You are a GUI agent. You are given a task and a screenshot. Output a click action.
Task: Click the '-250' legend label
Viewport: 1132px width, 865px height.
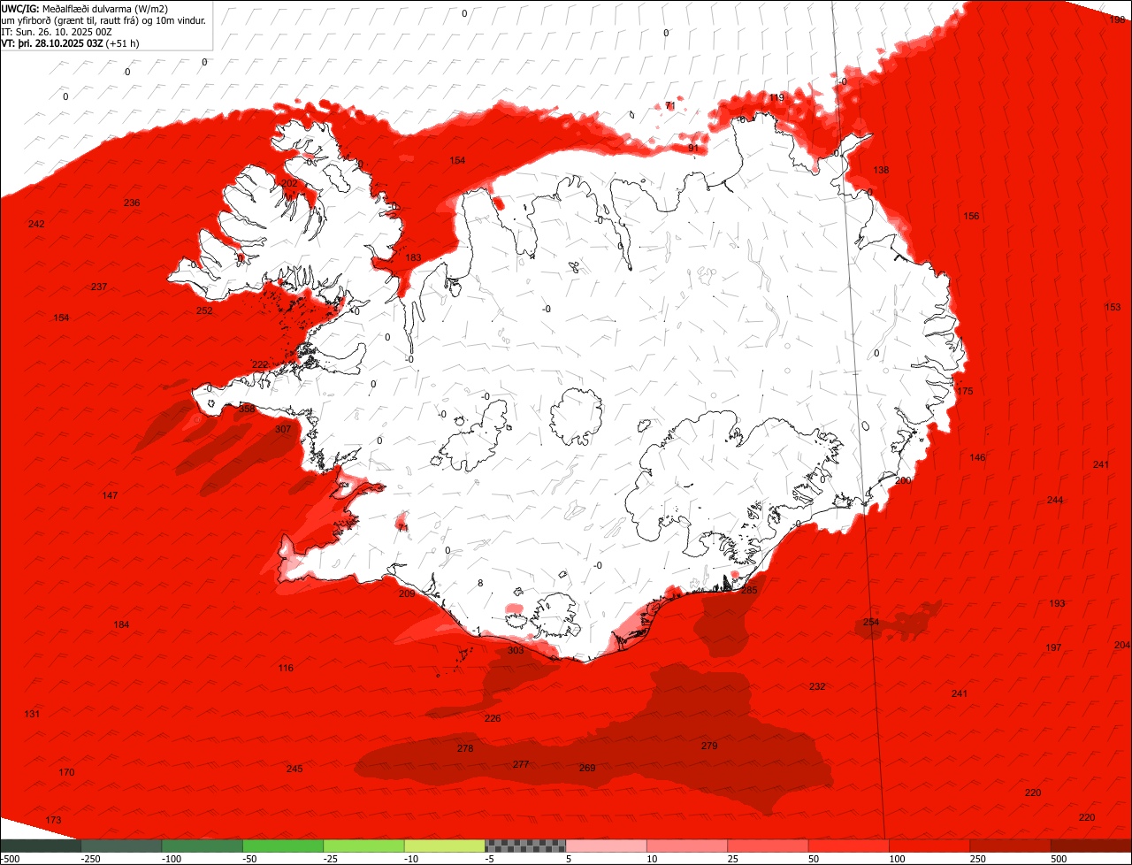(x=89, y=859)
